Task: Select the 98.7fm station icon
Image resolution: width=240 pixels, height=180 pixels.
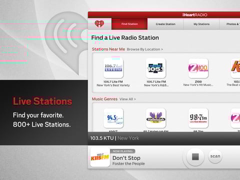Action: pos(198,118)
